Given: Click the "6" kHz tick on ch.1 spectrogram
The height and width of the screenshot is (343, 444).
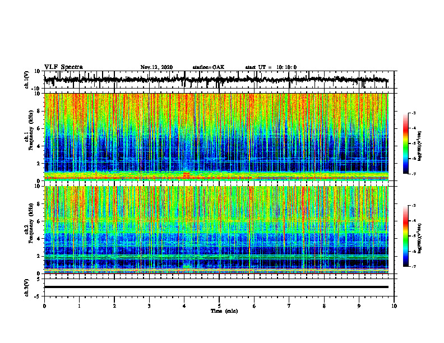Looking at the screenshot, I should click(x=39, y=128).
